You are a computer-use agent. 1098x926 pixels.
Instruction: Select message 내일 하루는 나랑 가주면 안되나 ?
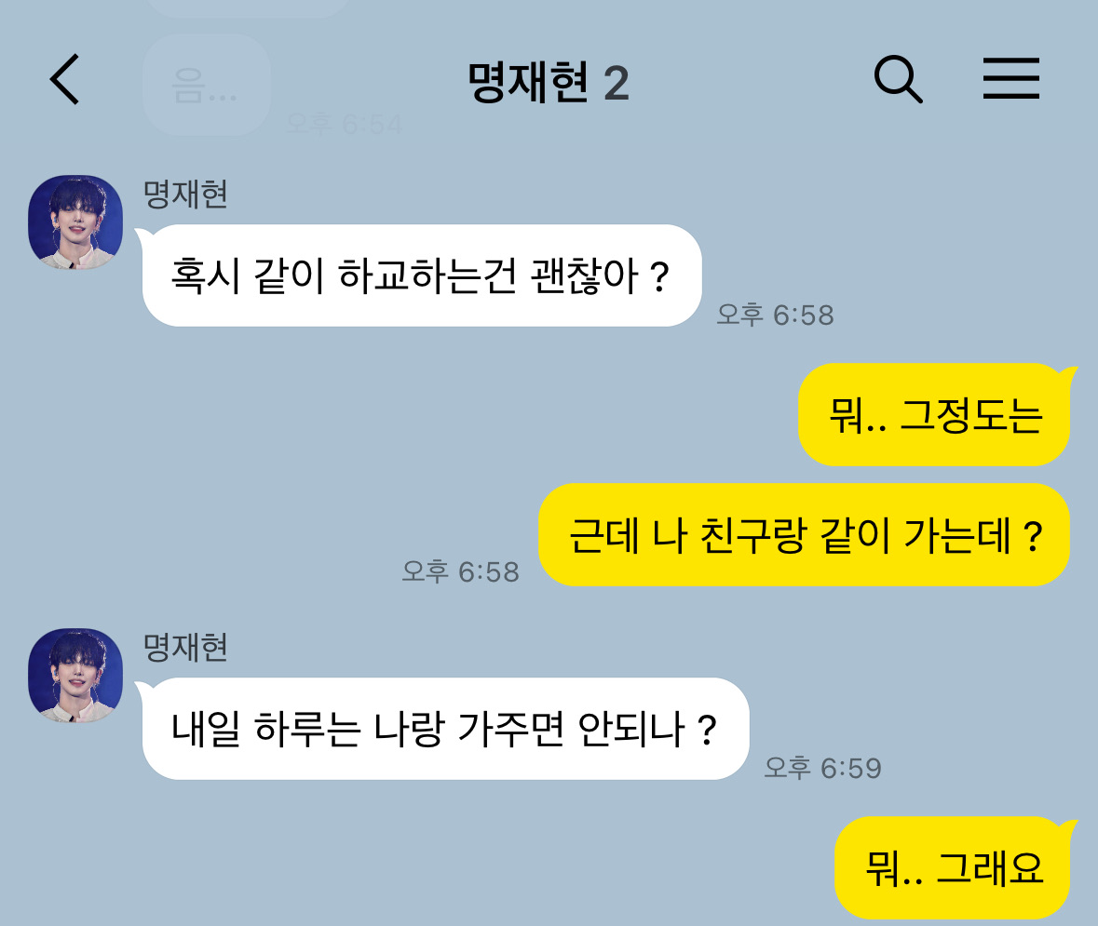click(x=445, y=729)
